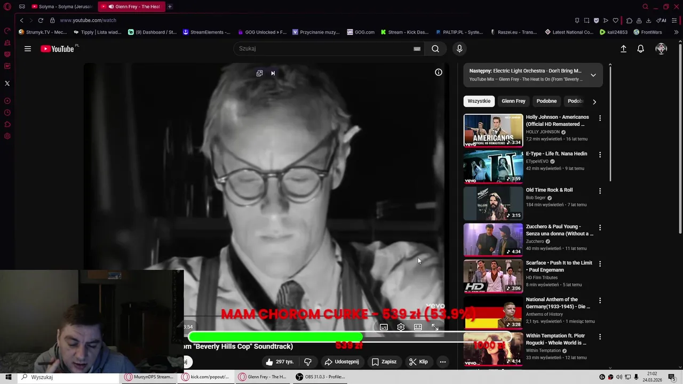Screen dimensions: 683x384
Task: Open browser downloads icon in toolbar
Action: [x=648, y=20]
